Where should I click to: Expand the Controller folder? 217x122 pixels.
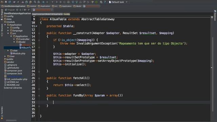[x=14, y=39]
